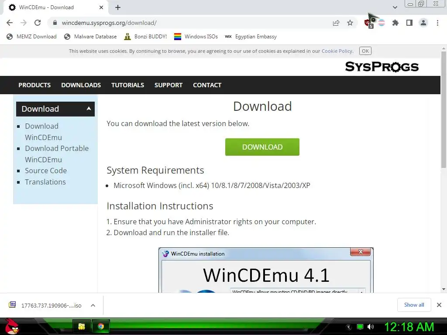Go forward using the browser arrow
This screenshot has height=335, width=447.
point(24,23)
